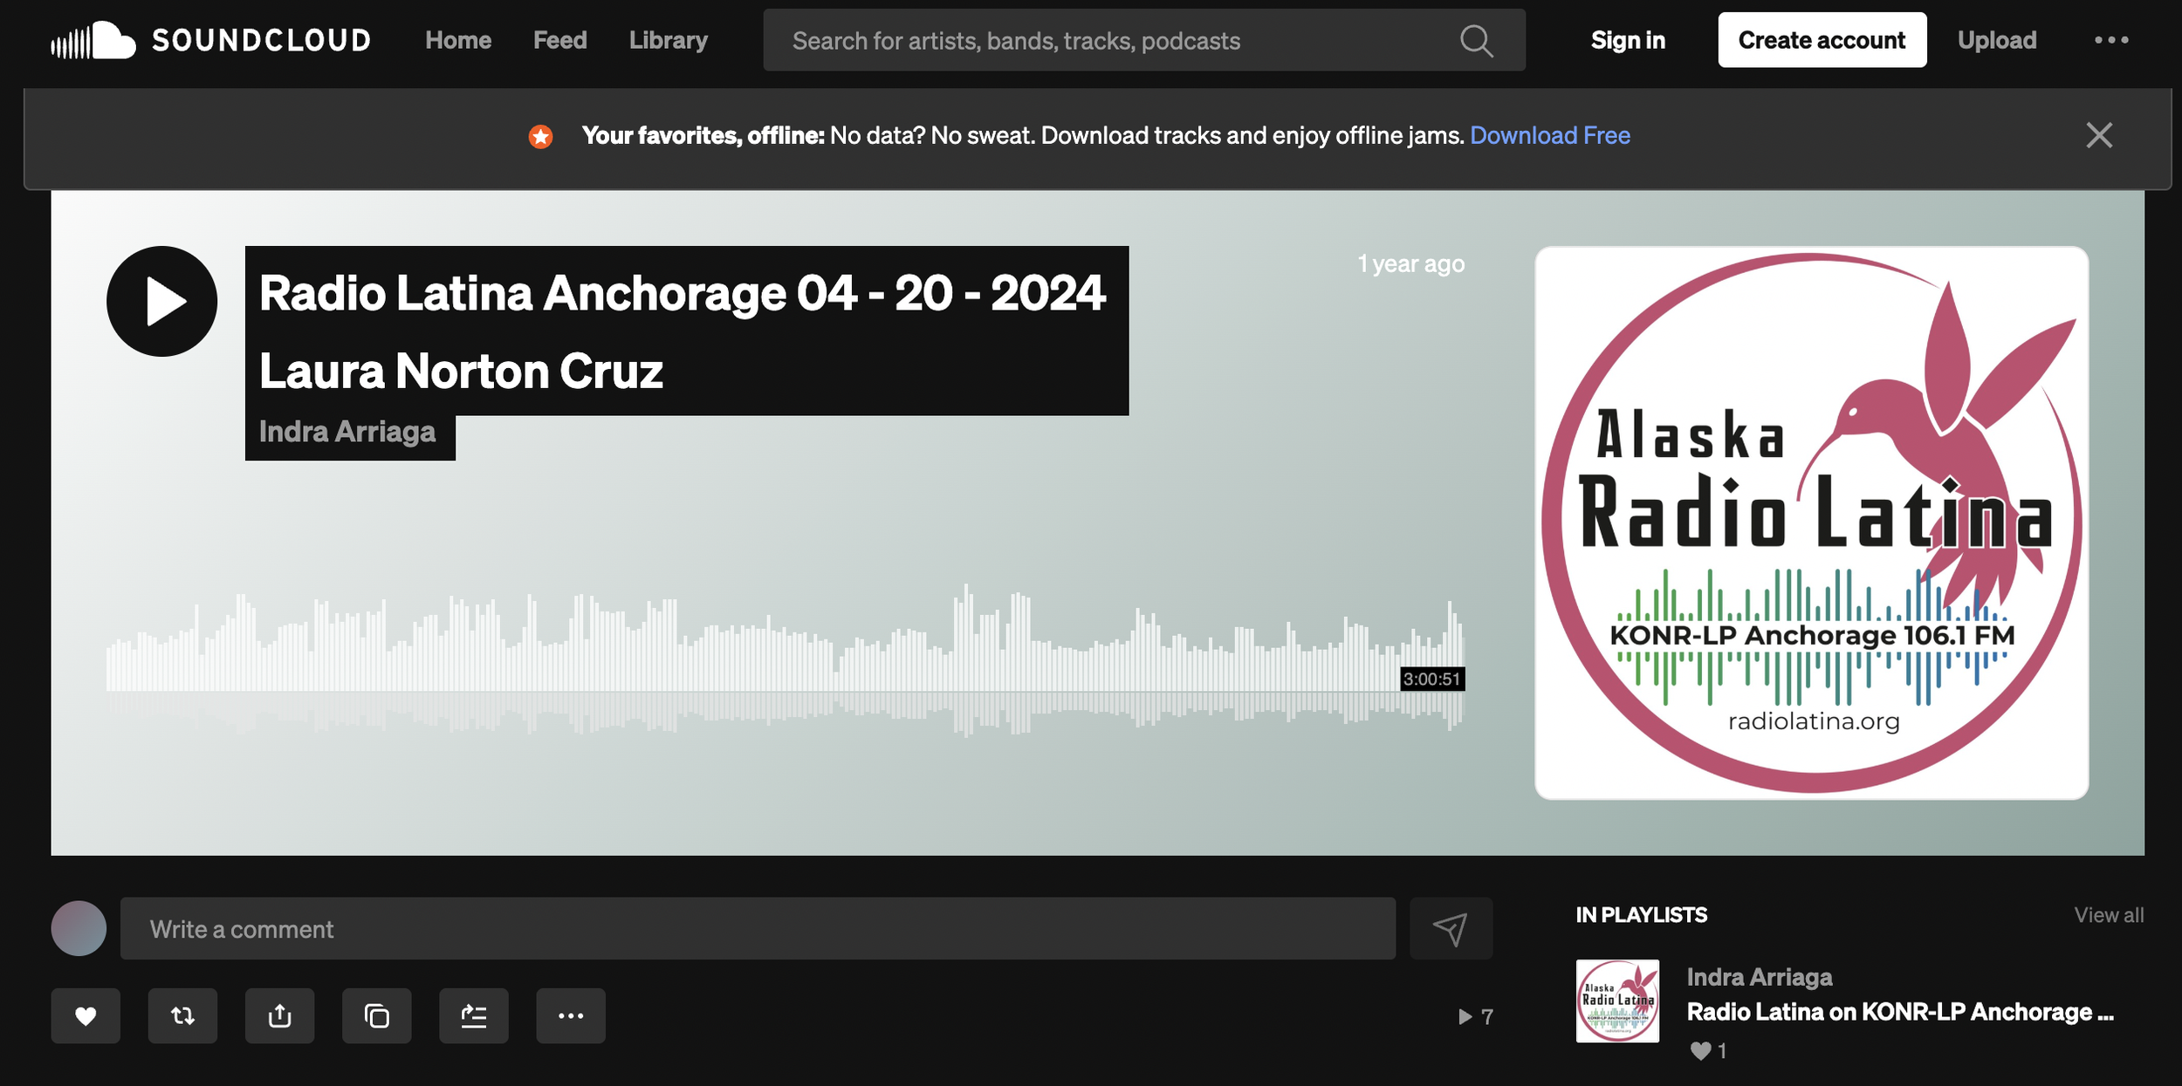Focus the Write a comment field

pos(758,928)
